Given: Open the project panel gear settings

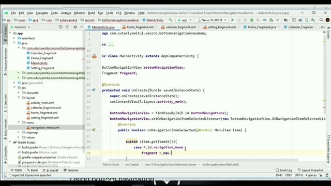Looking at the screenshot, I should pyautogui.click(x=75, y=27).
